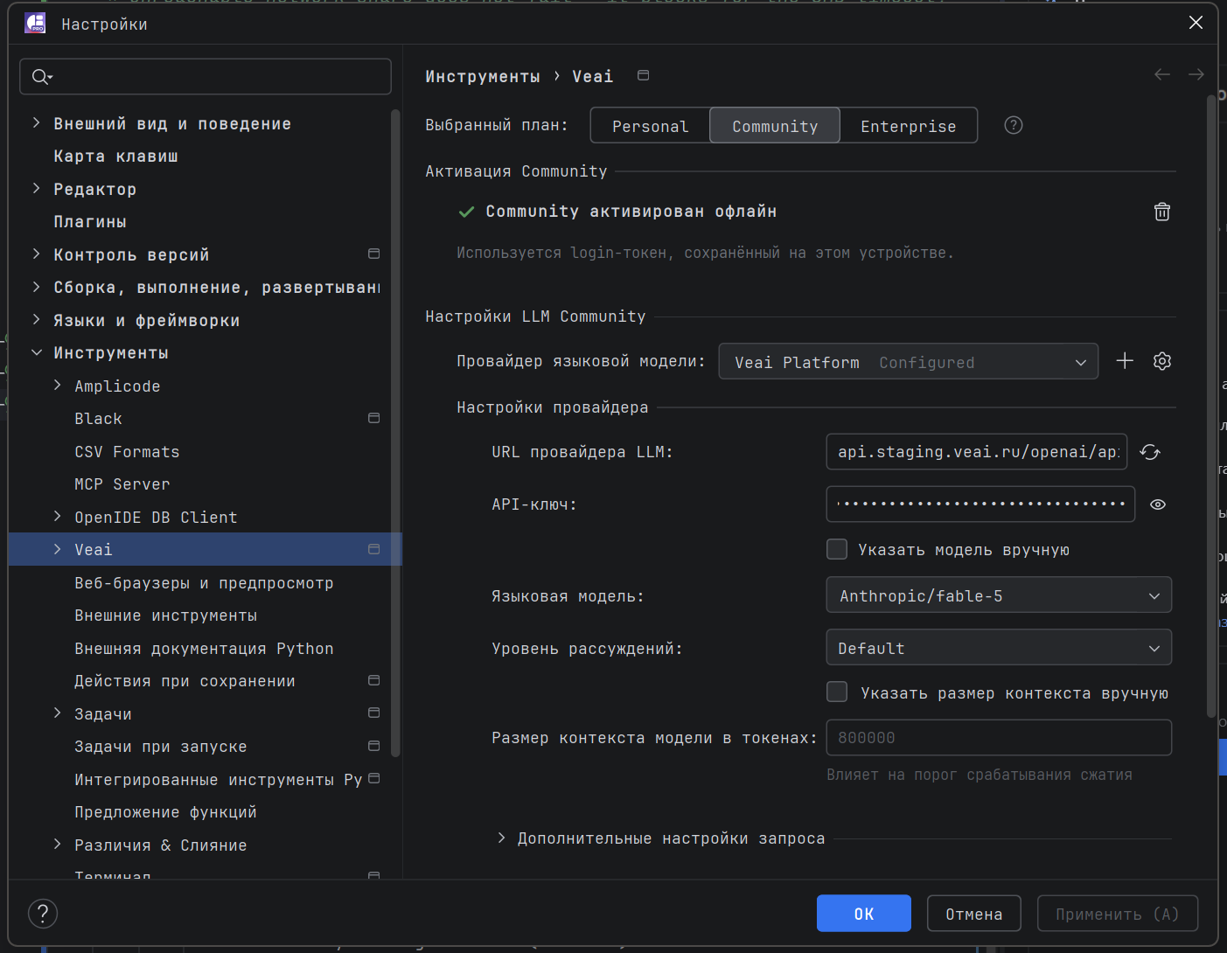Open Веб-браузеры и предпросмотр page
Image resolution: width=1227 pixels, height=953 pixels.
point(204,583)
